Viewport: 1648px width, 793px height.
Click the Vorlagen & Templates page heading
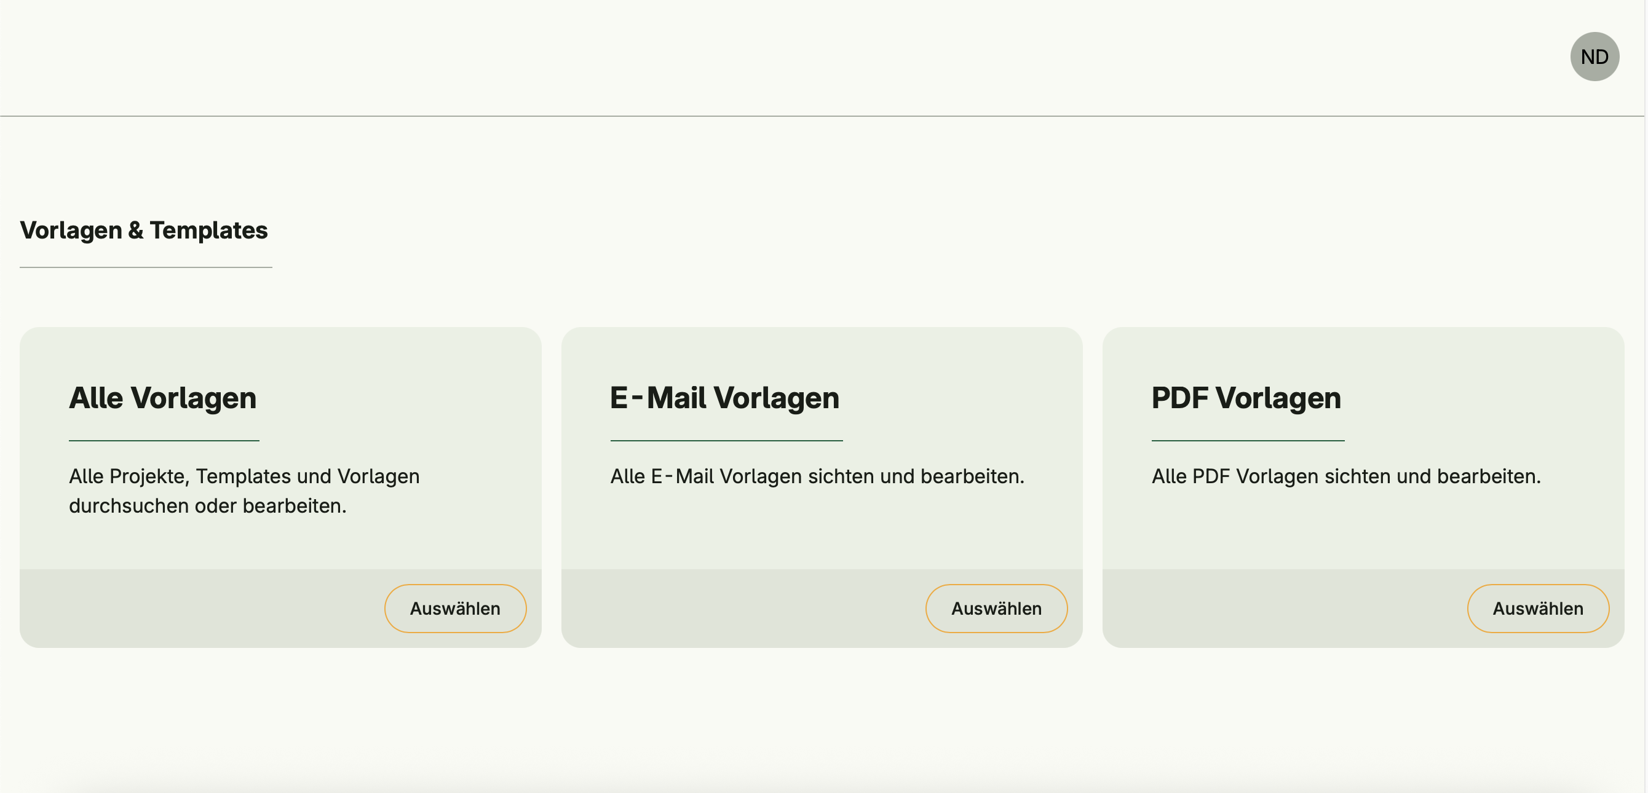coord(144,231)
